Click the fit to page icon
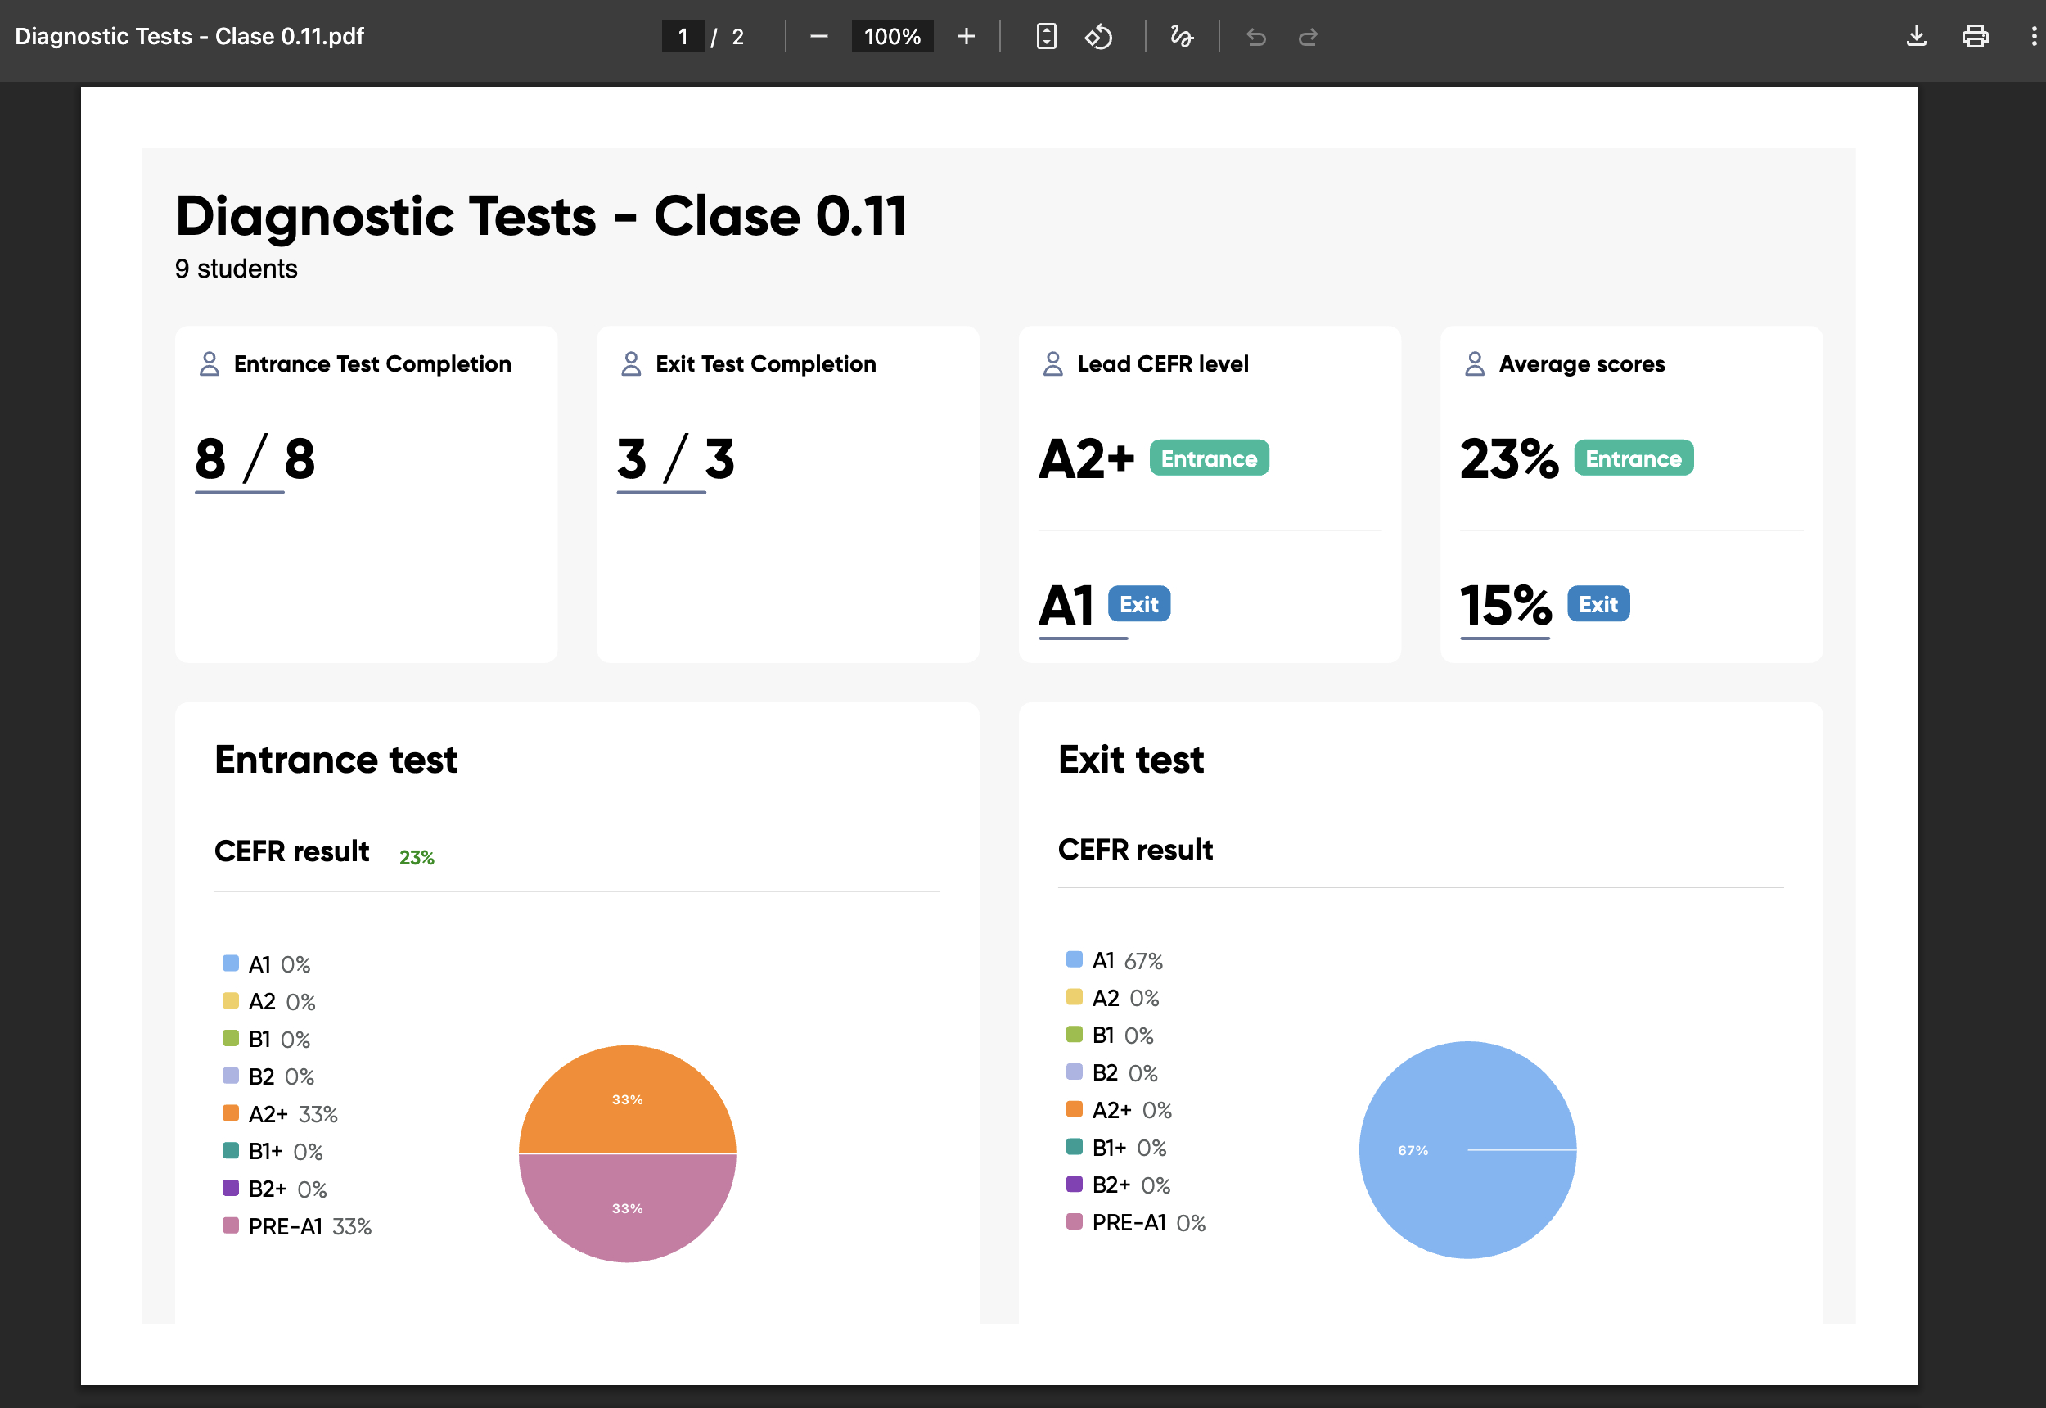2046x1408 pixels. pos(1046,36)
